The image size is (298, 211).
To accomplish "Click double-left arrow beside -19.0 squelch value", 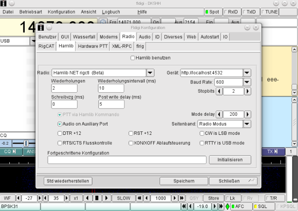I will point(184,206).
